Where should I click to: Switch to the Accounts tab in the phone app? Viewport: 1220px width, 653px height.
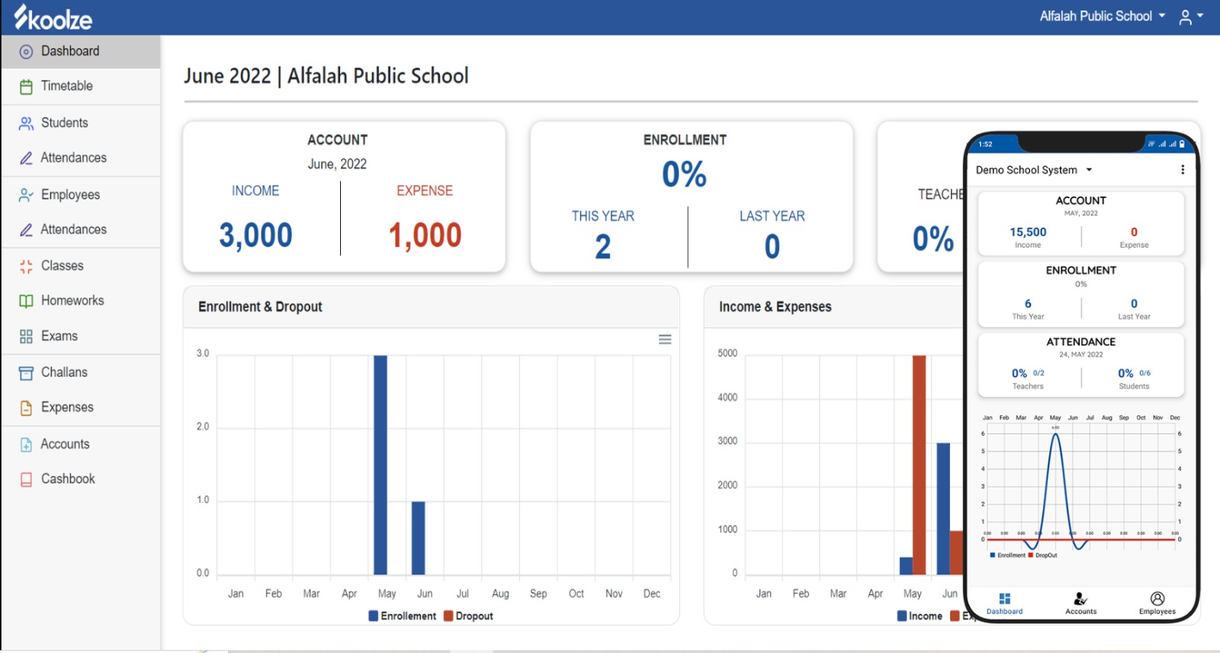(x=1080, y=603)
